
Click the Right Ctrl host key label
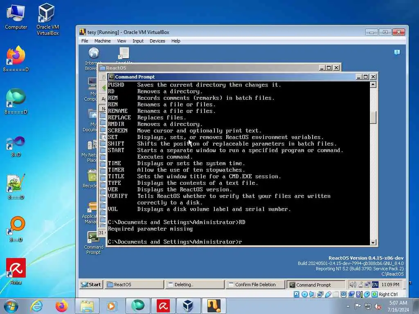coord(388,294)
